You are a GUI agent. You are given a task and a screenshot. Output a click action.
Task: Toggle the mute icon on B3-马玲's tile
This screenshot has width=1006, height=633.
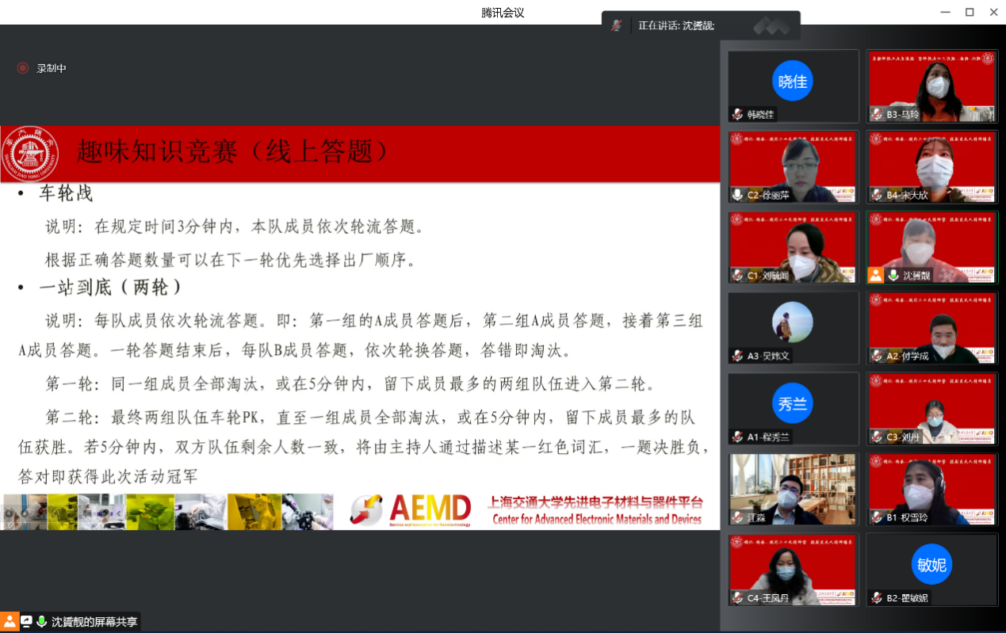pos(874,116)
